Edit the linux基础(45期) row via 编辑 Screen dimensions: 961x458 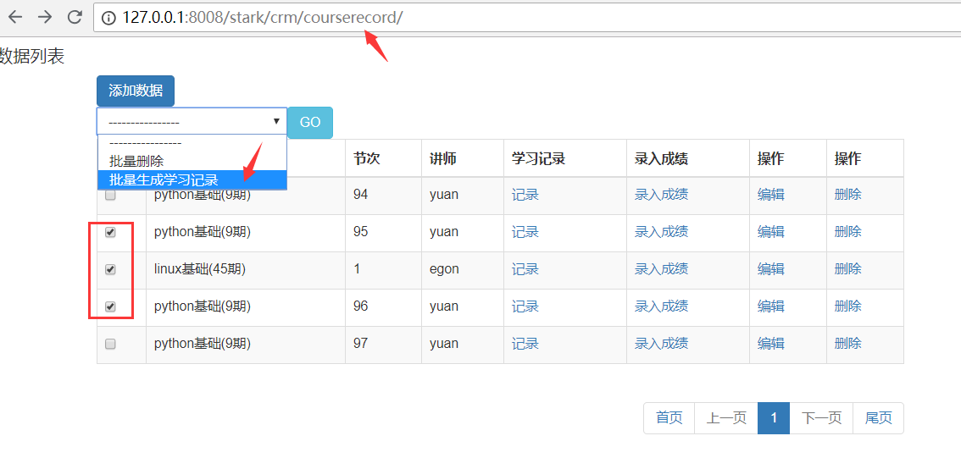[771, 269]
